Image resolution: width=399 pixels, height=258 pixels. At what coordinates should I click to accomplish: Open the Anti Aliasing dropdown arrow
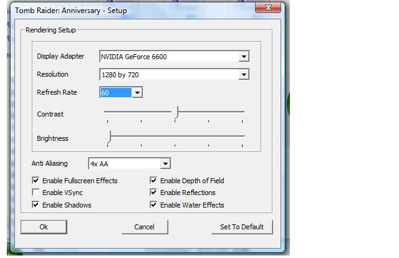point(165,164)
